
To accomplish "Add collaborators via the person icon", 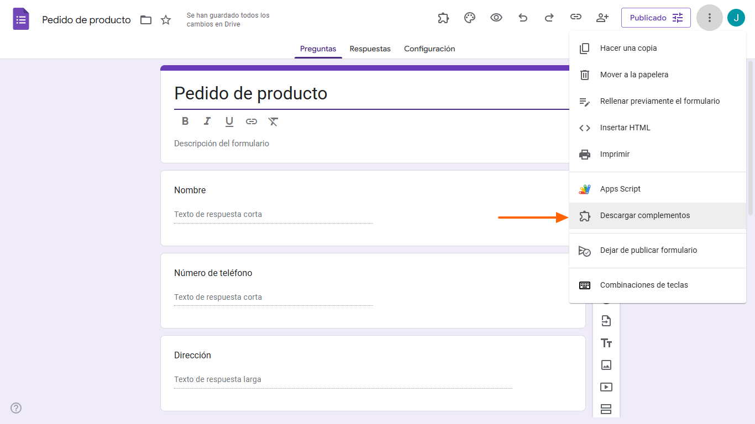I will [x=602, y=18].
